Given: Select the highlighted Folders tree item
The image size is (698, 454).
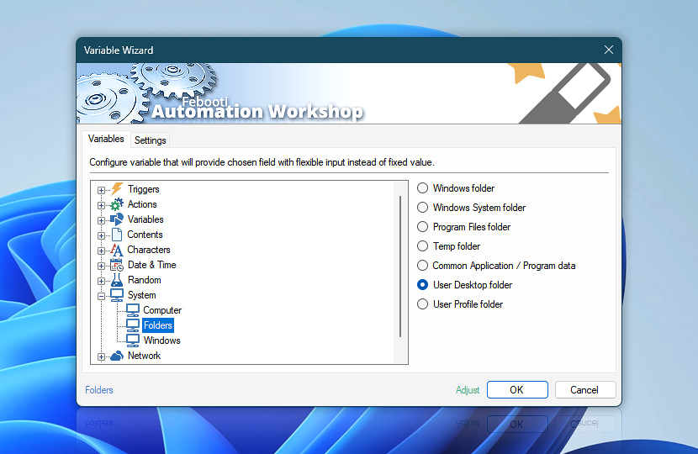Looking at the screenshot, I should click(158, 325).
